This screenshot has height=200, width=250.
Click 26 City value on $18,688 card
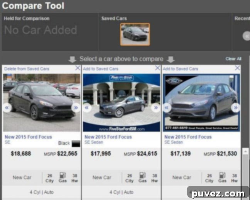coord(50,178)
